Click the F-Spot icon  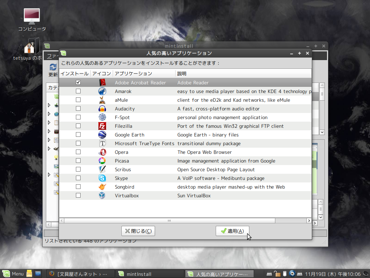click(102, 117)
